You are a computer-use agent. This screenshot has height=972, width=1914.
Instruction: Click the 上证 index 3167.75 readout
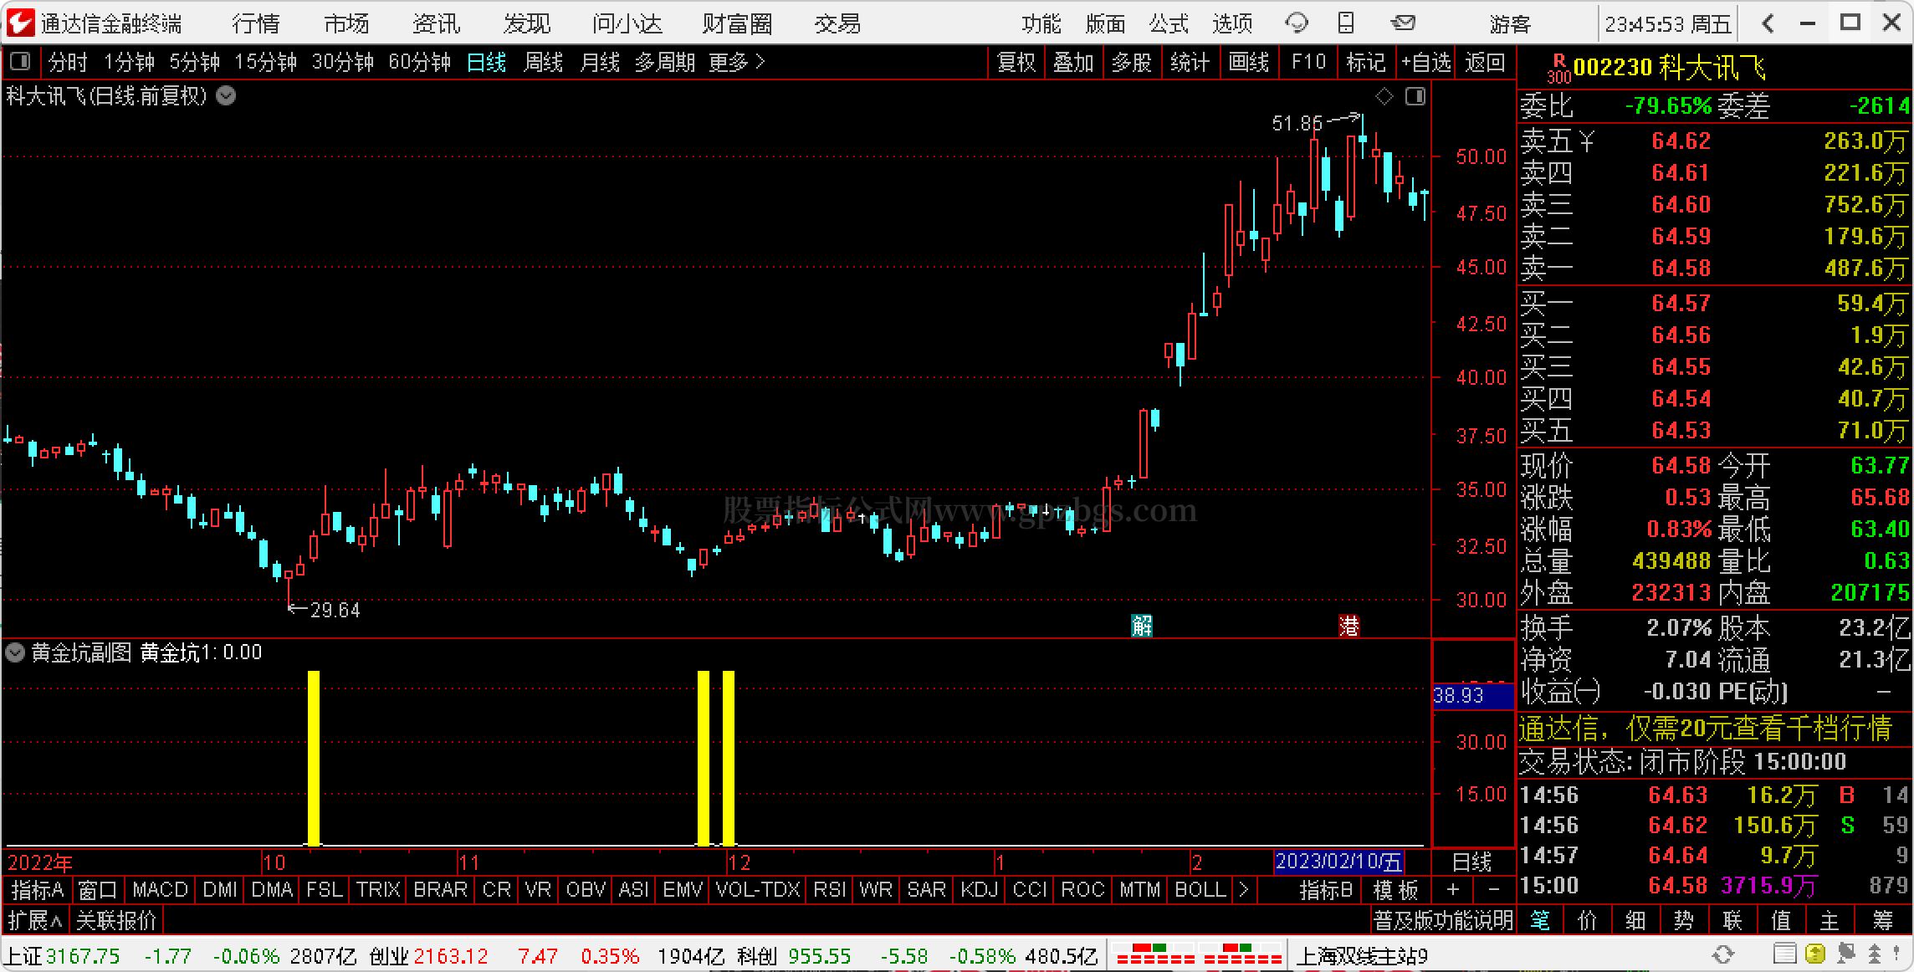[x=63, y=955]
